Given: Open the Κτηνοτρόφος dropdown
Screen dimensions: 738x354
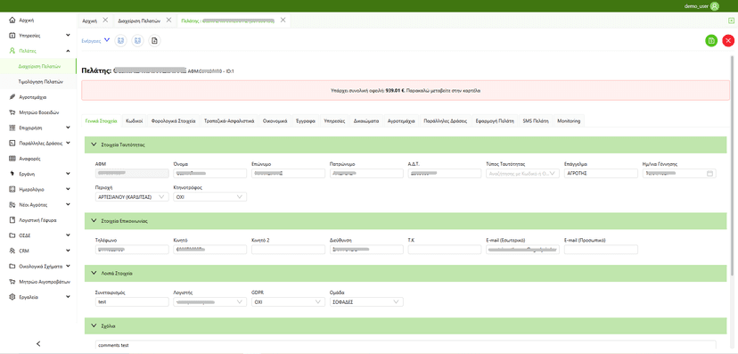Looking at the screenshot, I should click(210, 197).
